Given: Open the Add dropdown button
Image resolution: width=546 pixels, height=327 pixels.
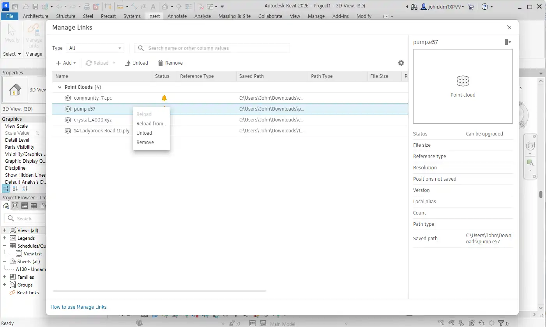Looking at the screenshot, I should [x=66, y=63].
